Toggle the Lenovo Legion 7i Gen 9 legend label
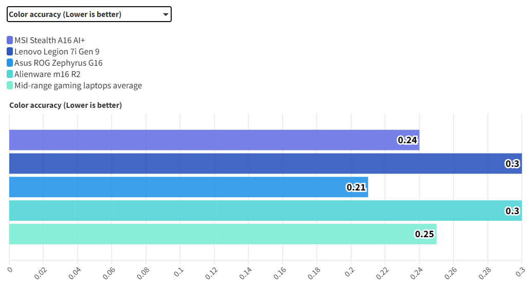The image size is (529, 286). click(x=57, y=51)
